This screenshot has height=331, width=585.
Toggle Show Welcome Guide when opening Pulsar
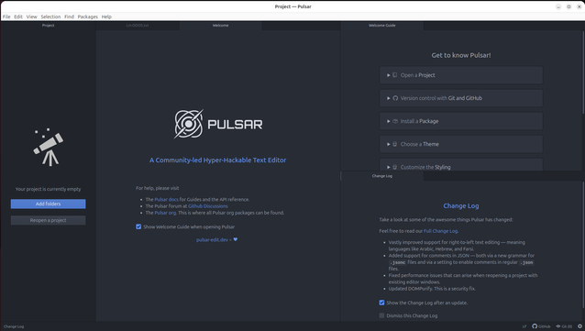[x=138, y=226]
